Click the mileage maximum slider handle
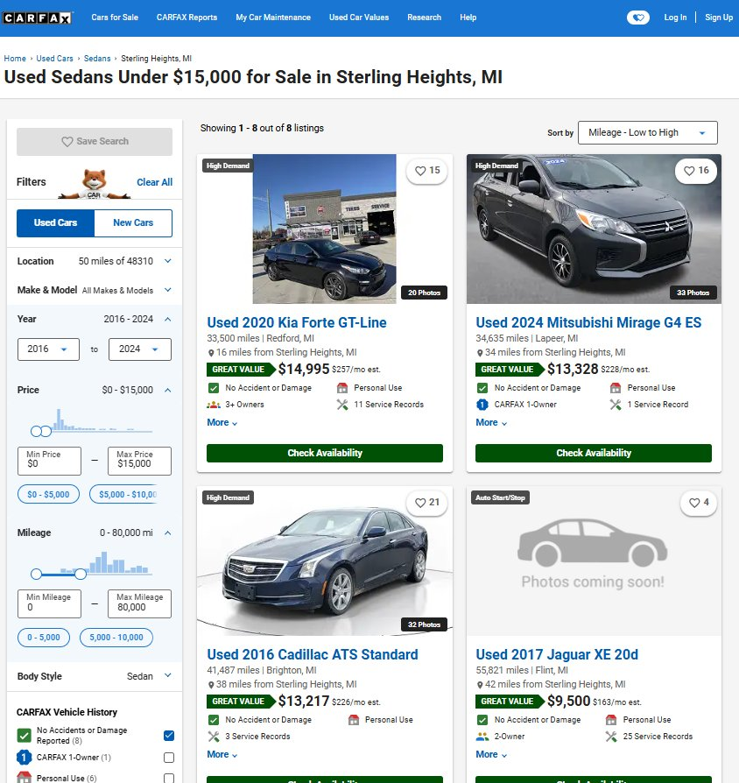This screenshot has height=783, width=739. 81,575
